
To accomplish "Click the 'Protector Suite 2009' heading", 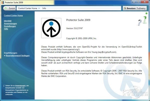I will (78, 20).
